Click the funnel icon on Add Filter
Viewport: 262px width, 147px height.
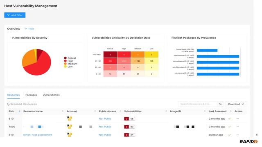point(8,15)
